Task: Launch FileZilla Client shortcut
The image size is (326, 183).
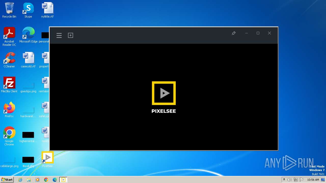Action: pos(9,85)
